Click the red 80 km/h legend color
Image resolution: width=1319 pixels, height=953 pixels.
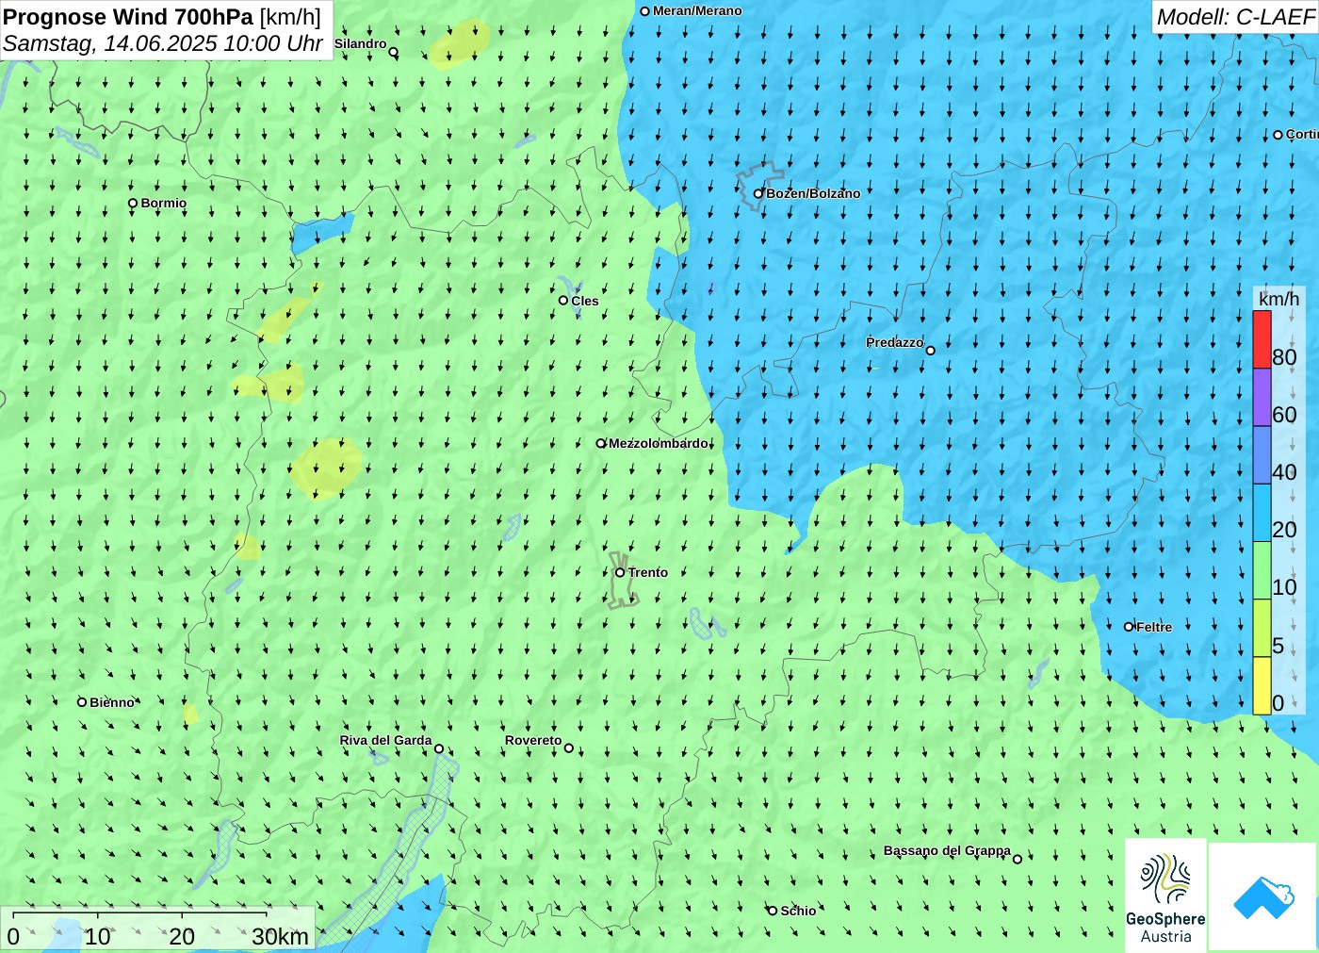point(1262,339)
